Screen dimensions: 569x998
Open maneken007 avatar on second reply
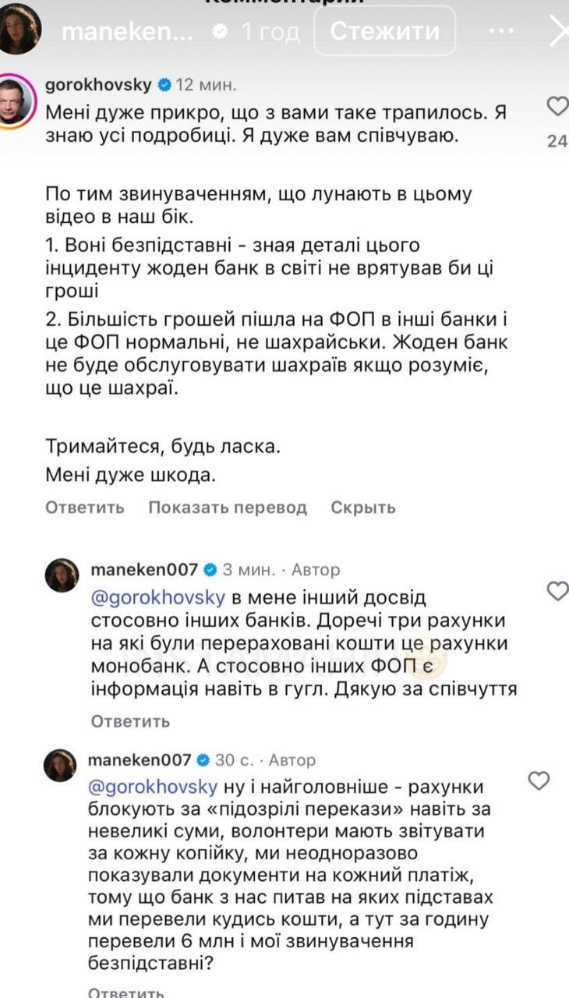pos(61,765)
